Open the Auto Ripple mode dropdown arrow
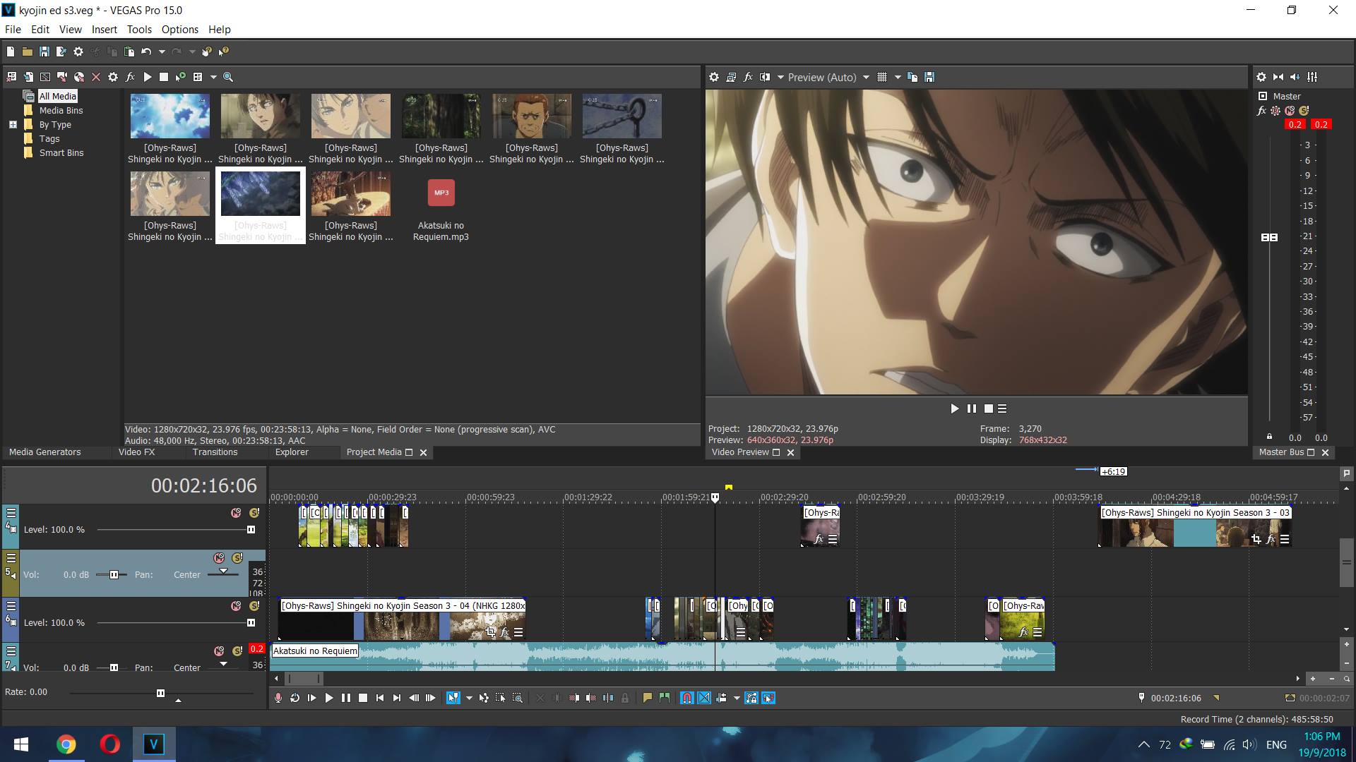The image size is (1356, 762). click(737, 698)
